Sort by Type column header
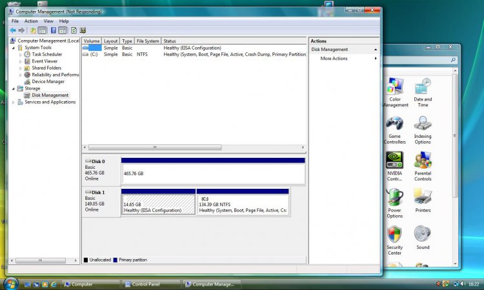 pyautogui.click(x=127, y=41)
